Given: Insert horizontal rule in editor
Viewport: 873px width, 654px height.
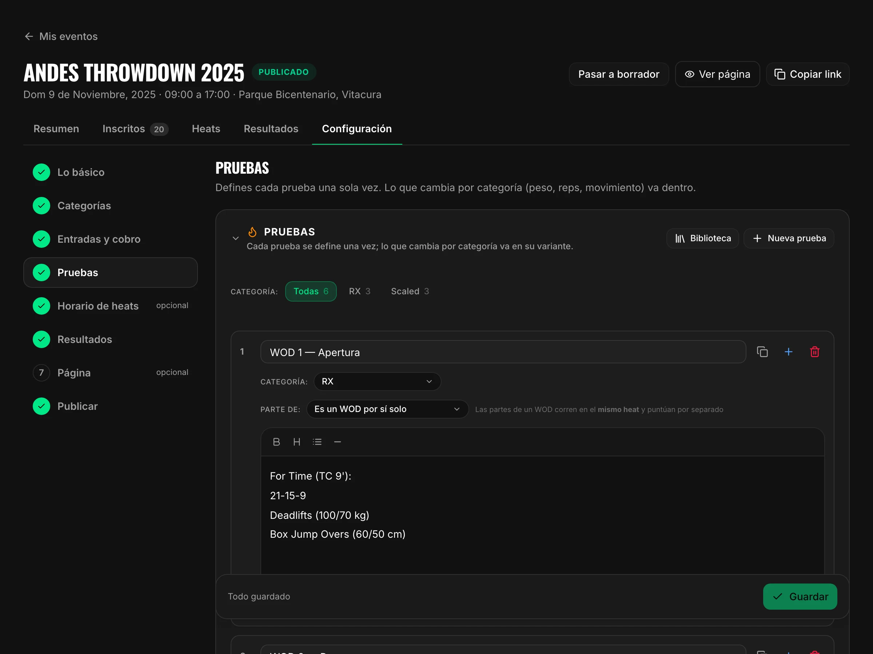Looking at the screenshot, I should point(338,442).
